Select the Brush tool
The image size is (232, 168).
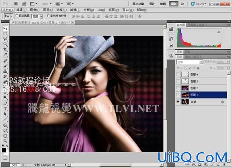[x=5, y=66]
